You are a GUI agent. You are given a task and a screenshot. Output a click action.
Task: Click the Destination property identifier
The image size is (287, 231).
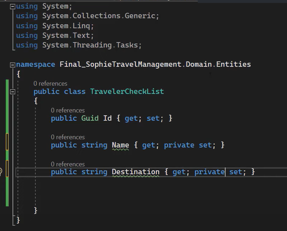(x=136, y=172)
